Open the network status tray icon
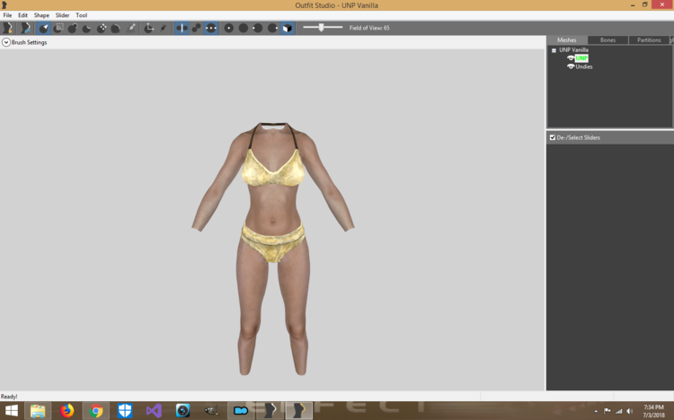The height and width of the screenshot is (420, 674). tap(618, 411)
